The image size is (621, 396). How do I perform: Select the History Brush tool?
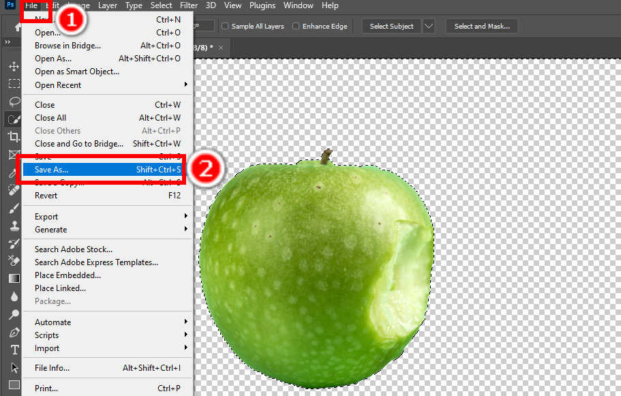pyautogui.click(x=14, y=243)
